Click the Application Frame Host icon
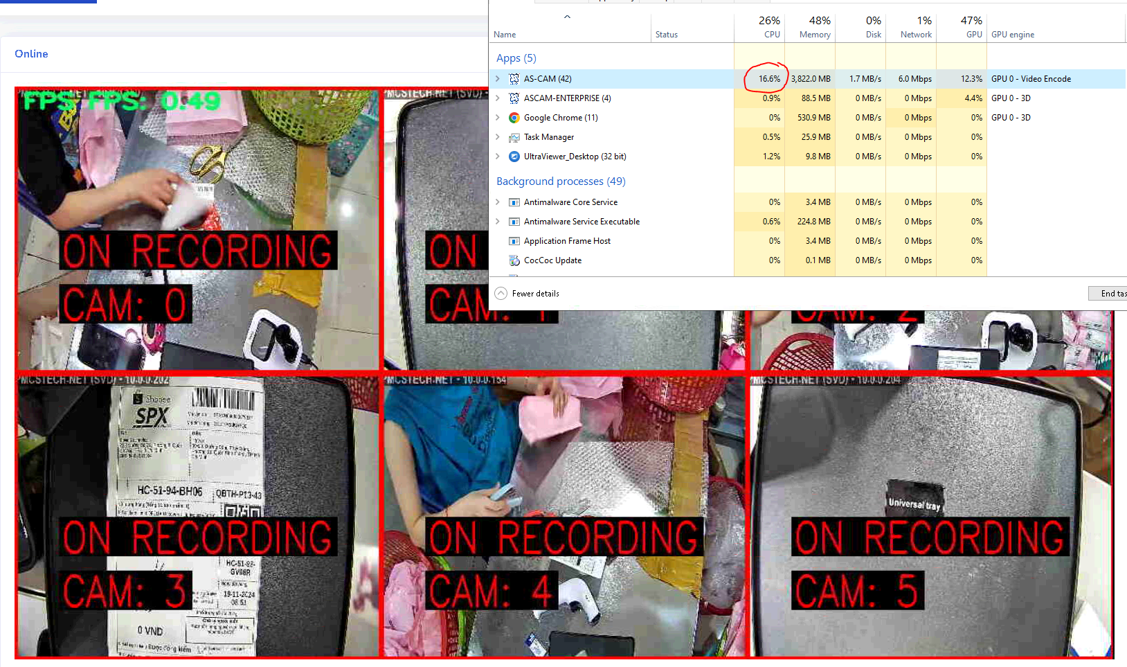 click(514, 241)
